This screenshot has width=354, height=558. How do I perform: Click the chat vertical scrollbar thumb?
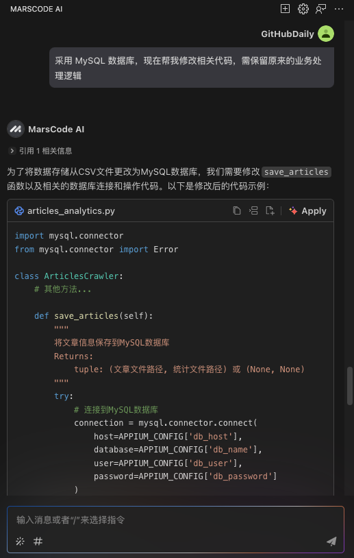350,386
